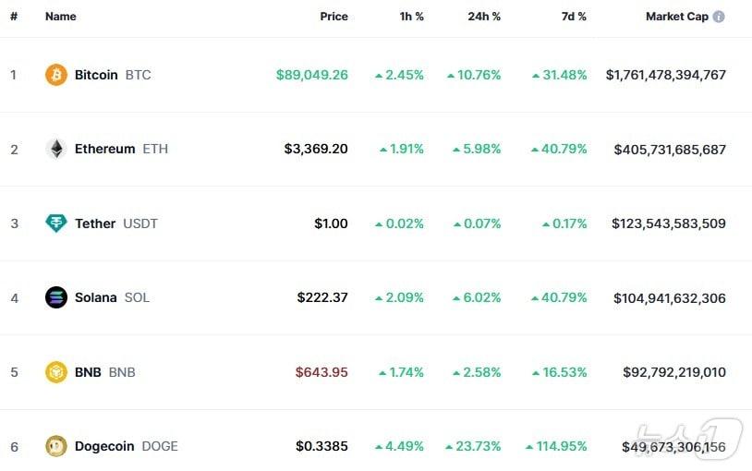Sort by the Price column header

pos(334,17)
